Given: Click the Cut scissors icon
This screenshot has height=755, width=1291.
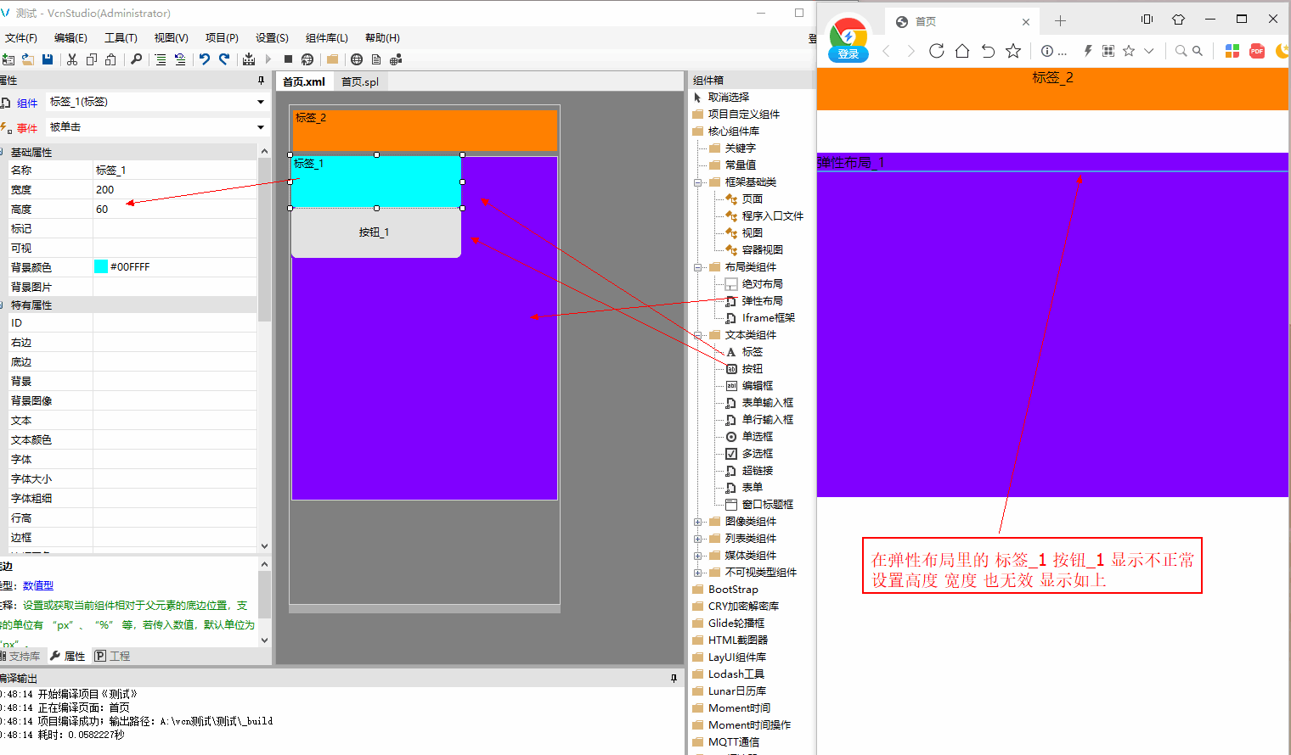Looking at the screenshot, I should (x=72, y=59).
